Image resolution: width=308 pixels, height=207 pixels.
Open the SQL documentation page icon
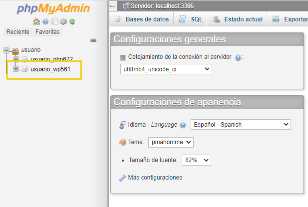(54, 21)
